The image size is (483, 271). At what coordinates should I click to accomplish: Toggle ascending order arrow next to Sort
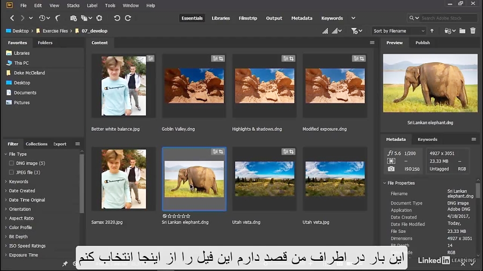coord(432,31)
